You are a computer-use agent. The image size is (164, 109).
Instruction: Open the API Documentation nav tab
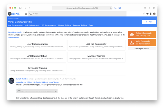click(49, 25)
